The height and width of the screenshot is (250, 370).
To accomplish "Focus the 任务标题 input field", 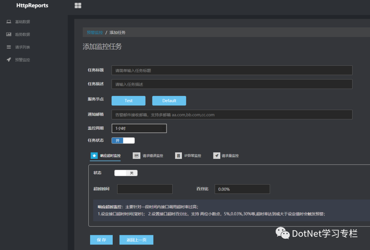I will (x=232, y=70).
